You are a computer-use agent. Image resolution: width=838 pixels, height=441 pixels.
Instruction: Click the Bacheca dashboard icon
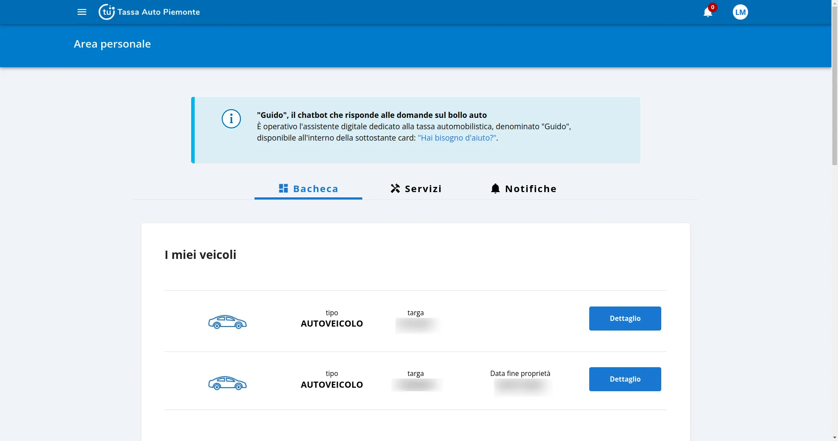(x=283, y=188)
